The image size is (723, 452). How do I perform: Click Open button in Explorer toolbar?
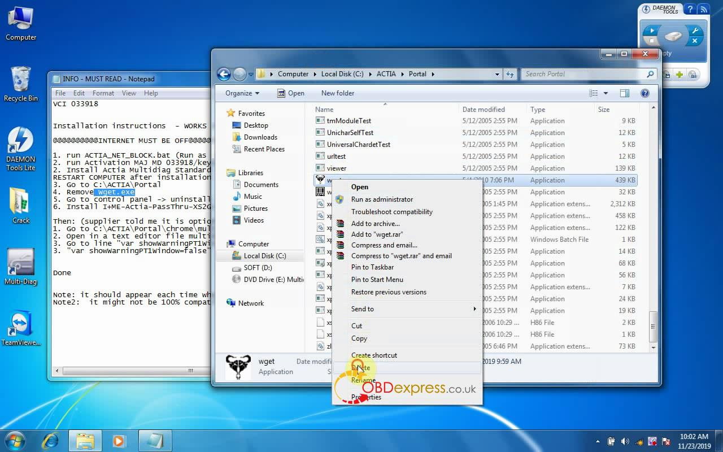point(291,93)
